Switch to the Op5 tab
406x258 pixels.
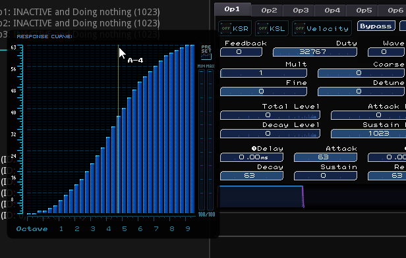pos(364,11)
